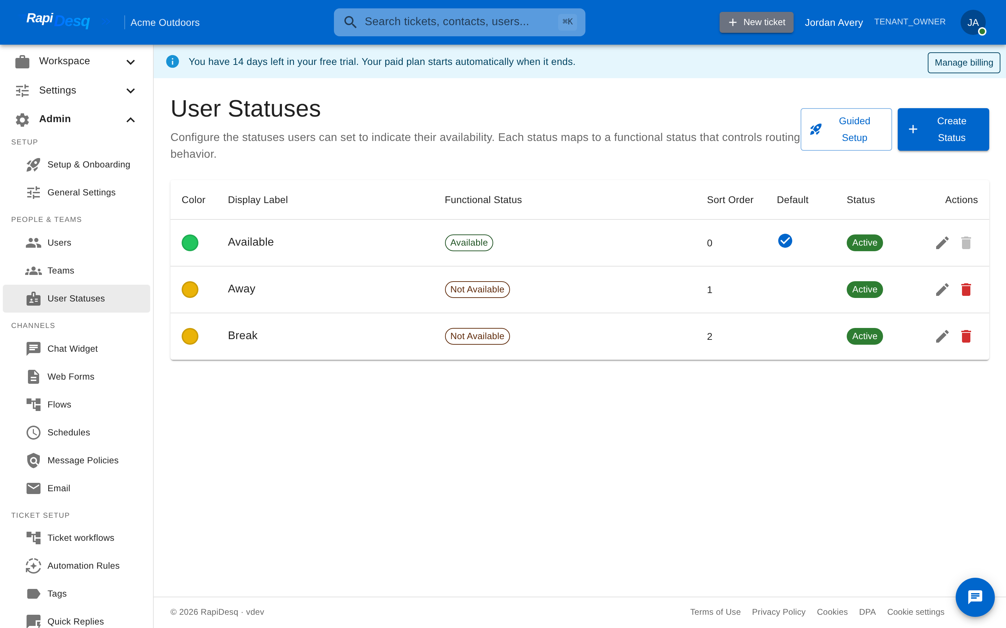
Task: Go to Teams page
Action: tap(76, 271)
